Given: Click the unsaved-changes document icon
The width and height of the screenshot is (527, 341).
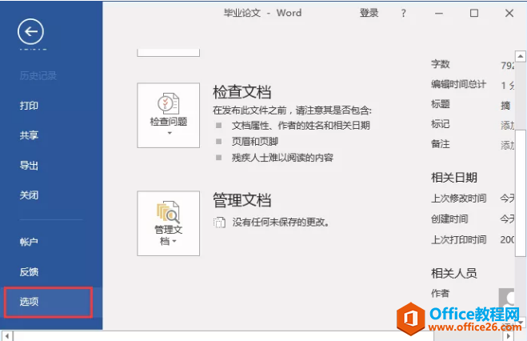Looking at the screenshot, I should coord(219,222).
